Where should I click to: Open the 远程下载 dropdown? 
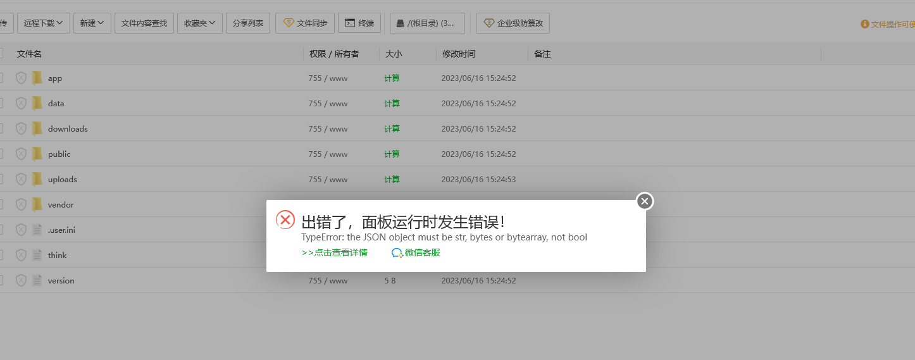point(44,23)
